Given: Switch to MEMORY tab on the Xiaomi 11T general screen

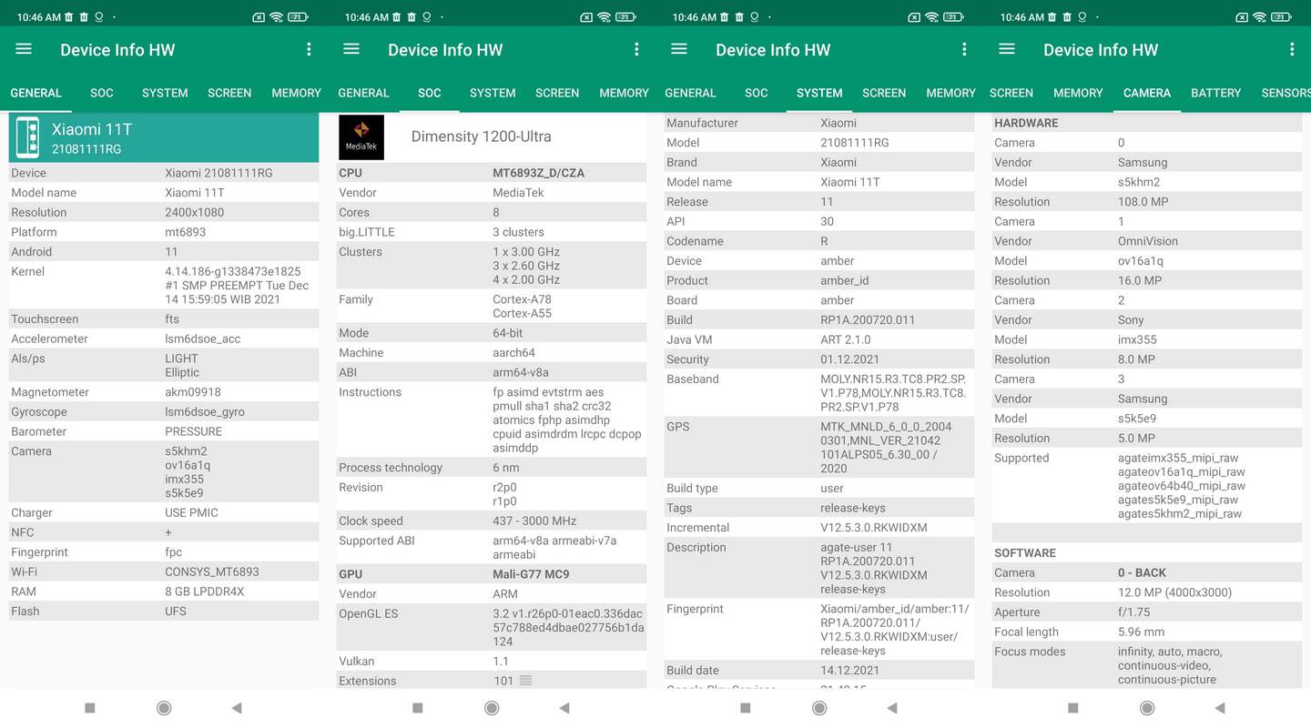Looking at the screenshot, I should point(296,93).
